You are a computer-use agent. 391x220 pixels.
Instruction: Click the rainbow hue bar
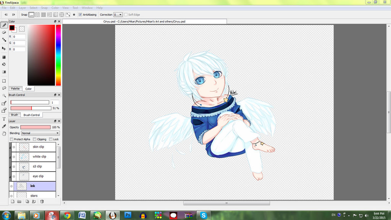pos(58,55)
